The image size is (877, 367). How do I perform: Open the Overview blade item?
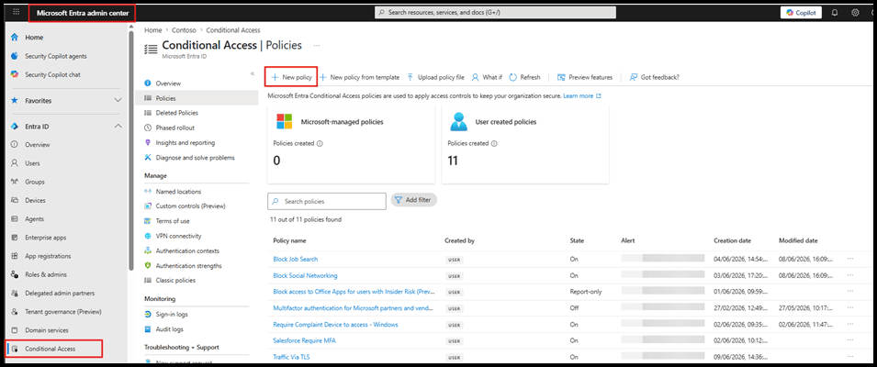coord(168,83)
